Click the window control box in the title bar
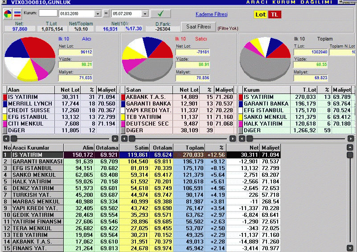 click(4, 2)
